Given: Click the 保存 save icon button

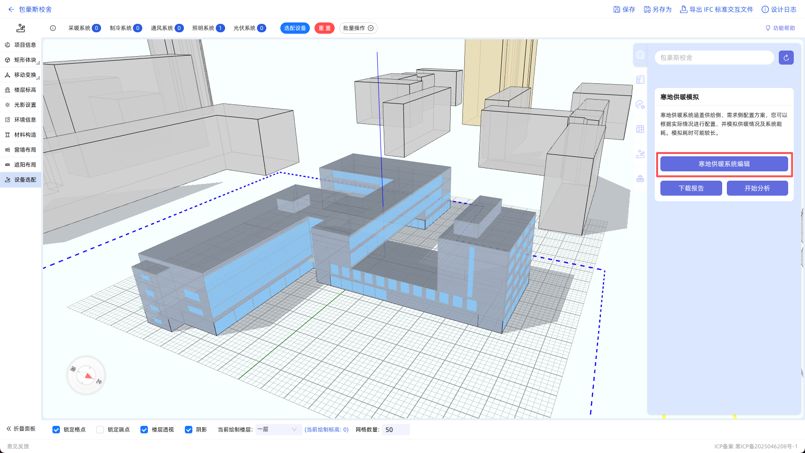Looking at the screenshot, I should click(624, 9).
